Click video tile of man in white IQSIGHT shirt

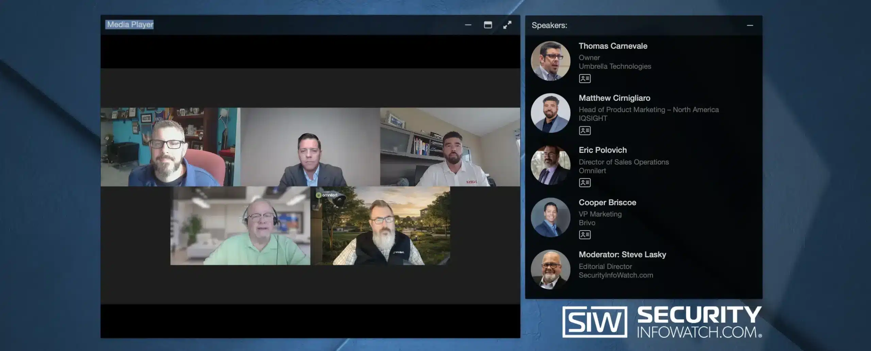coord(450,147)
